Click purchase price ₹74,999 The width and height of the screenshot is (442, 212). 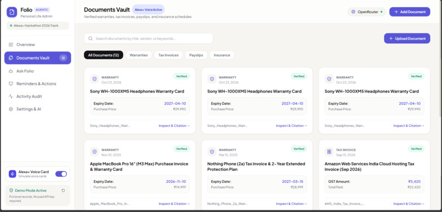179,187
